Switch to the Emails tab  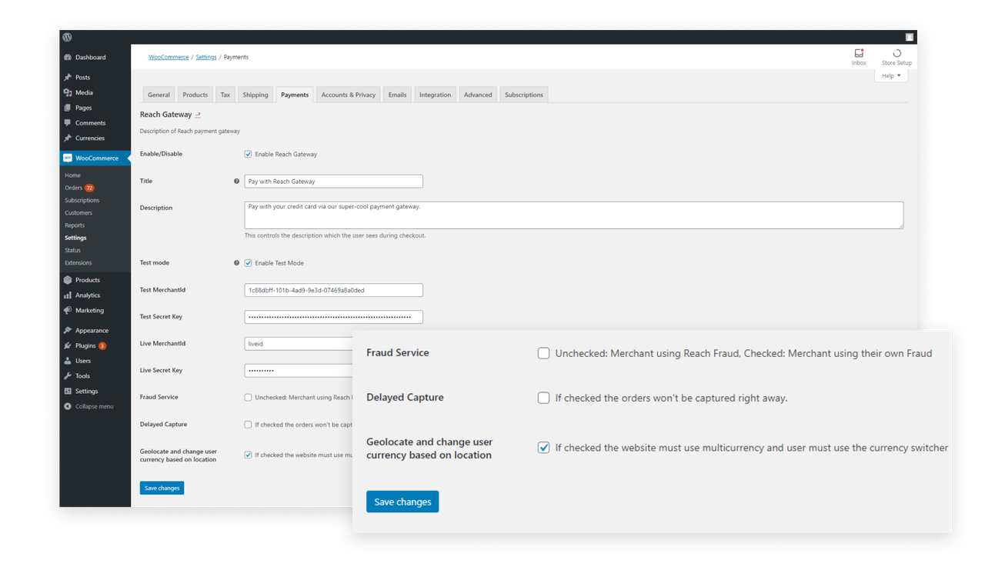[x=397, y=95]
